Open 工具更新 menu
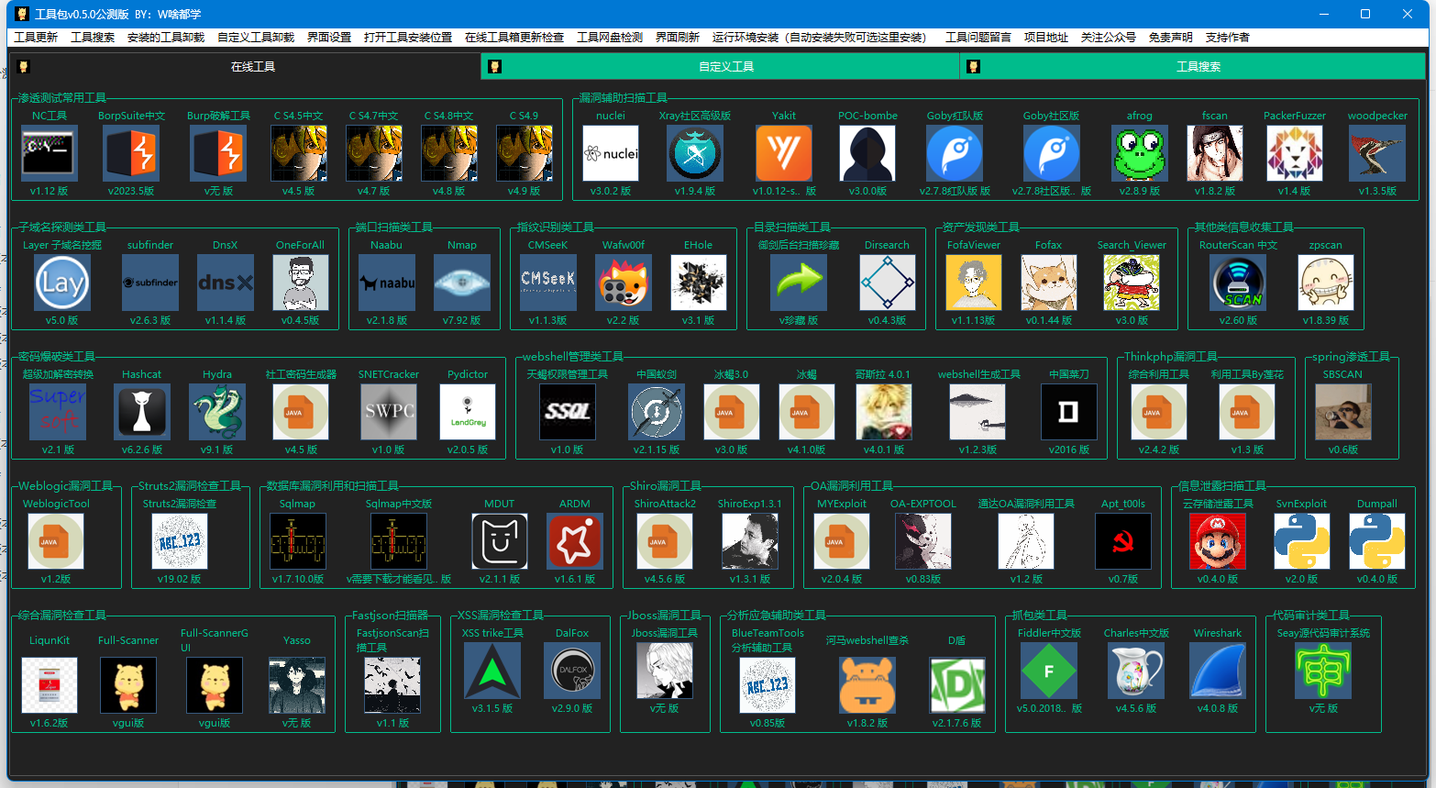Image resolution: width=1436 pixels, height=788 pixels. (x=36, y=38)
